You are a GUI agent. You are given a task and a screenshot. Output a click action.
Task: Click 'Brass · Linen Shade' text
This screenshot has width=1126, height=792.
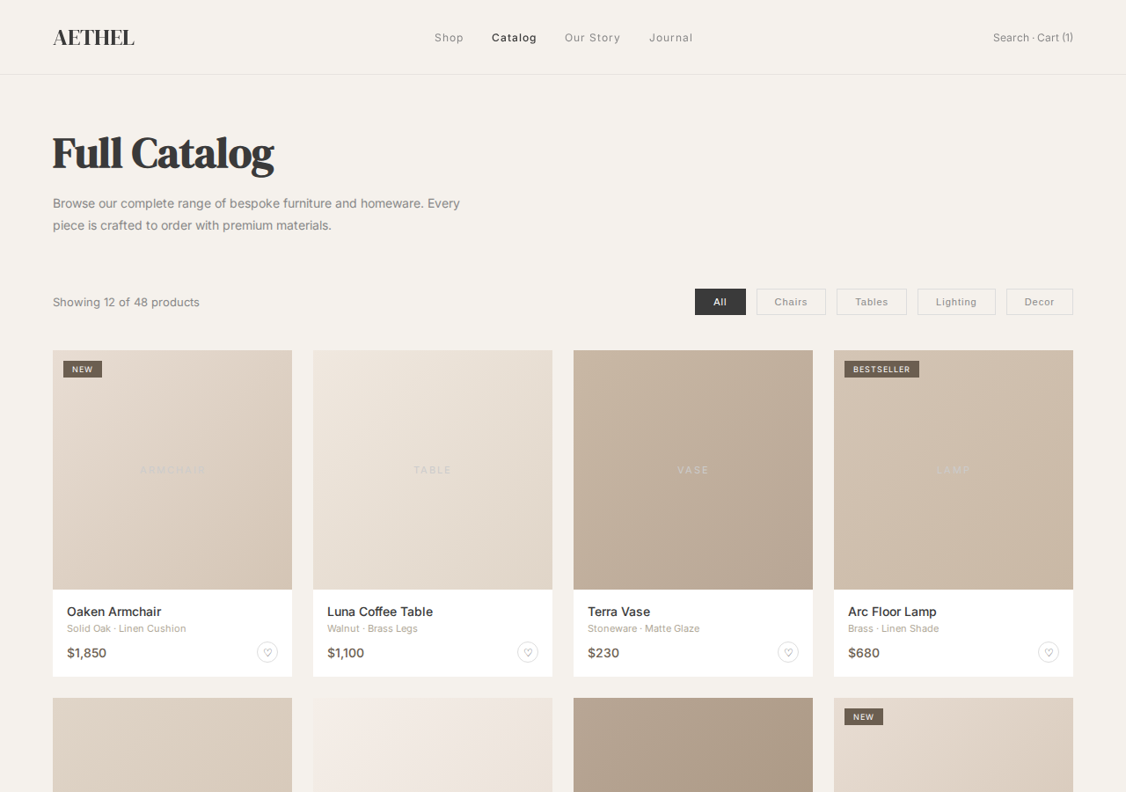tap(893, 628)
